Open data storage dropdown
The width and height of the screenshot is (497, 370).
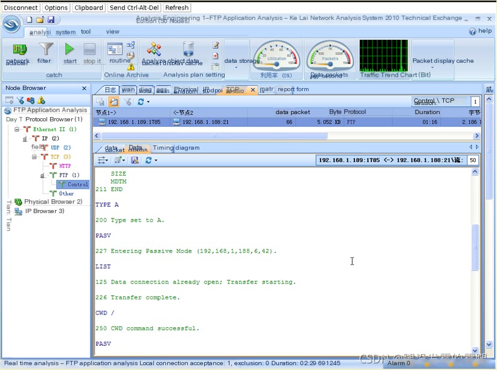[x=236, y=68]
